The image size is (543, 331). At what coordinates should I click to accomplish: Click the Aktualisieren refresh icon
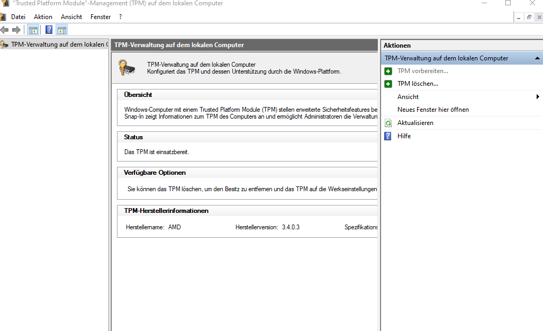click(388, 123)
